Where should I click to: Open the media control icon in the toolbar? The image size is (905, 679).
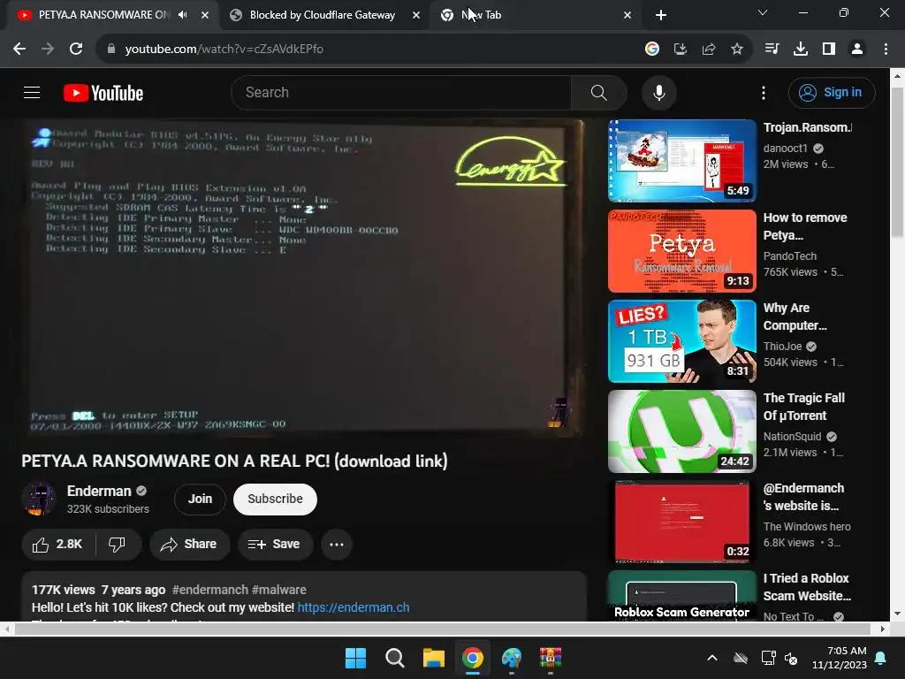click(772, 50)
